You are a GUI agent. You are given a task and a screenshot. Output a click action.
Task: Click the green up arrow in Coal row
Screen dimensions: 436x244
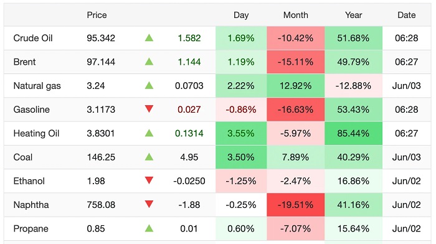[x=149, y=157]
